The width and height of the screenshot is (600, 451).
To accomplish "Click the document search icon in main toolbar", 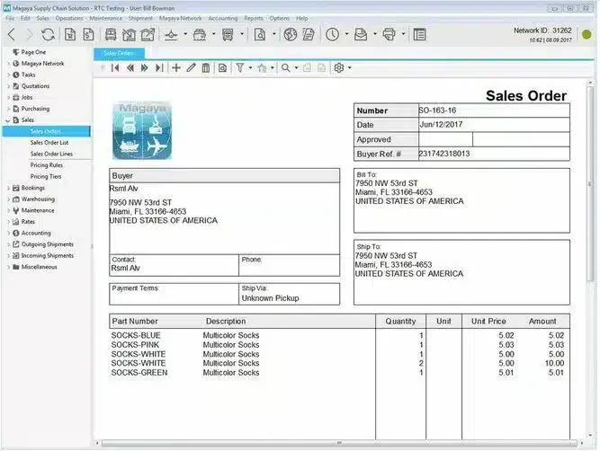I will (260, 35).
